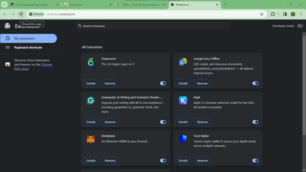Remove Google Docs Offline extension
Viewport: 306px width, 172px height.
pos(202,83)
